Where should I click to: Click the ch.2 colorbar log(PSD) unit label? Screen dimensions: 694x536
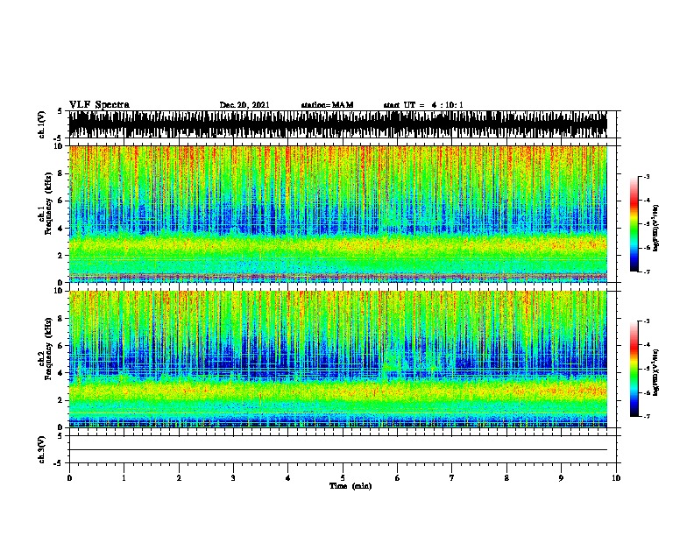tap(655, 372)
